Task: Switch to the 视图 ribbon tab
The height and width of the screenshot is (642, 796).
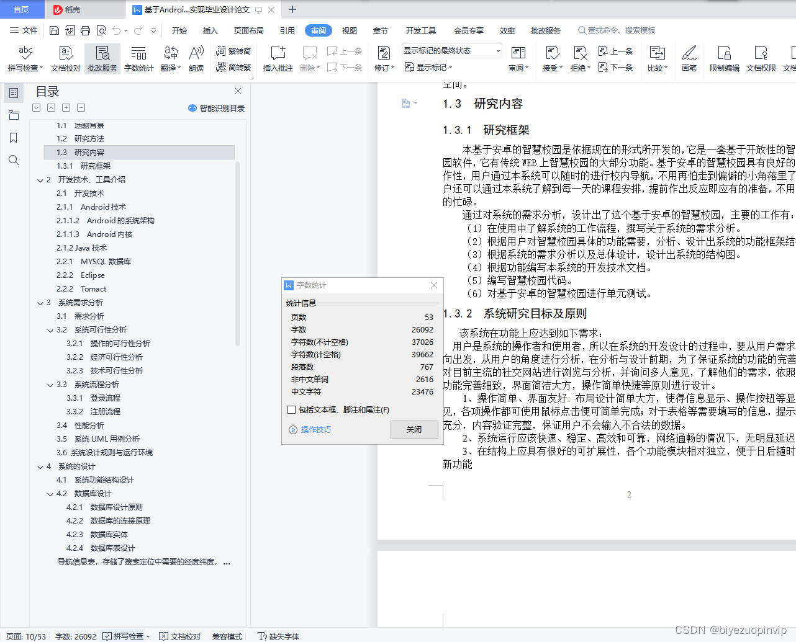Action: (x=349, y=30)
